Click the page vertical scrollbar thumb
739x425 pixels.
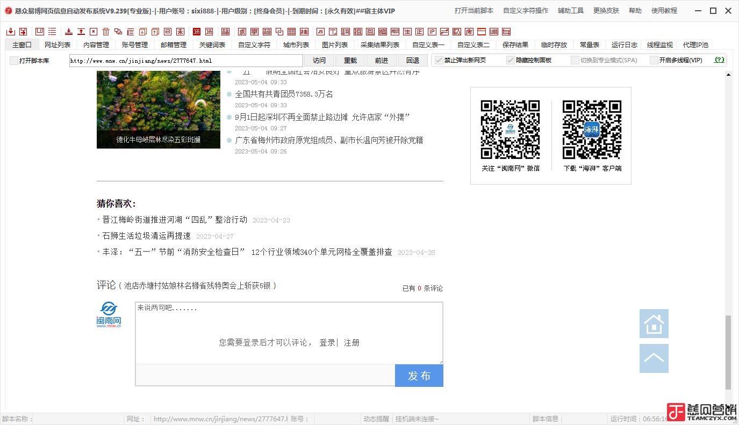(x=728, y=352)
